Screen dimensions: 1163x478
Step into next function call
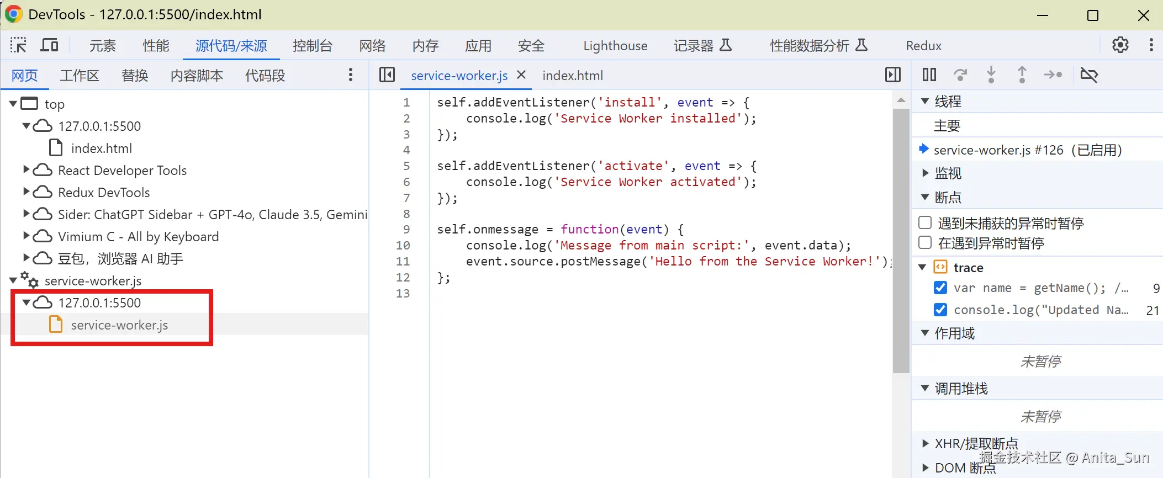pos(991,75)
